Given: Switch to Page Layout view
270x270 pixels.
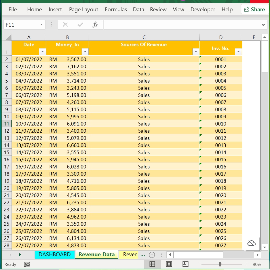Looking at the screenshot, I should pos(169,264).
